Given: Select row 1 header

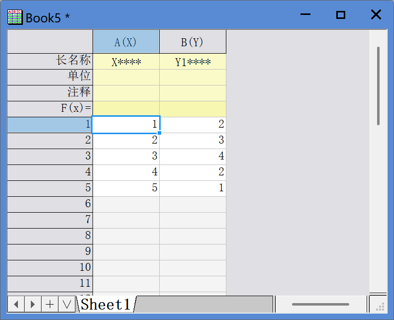Looking at the screenshot, I should point(50,125).
